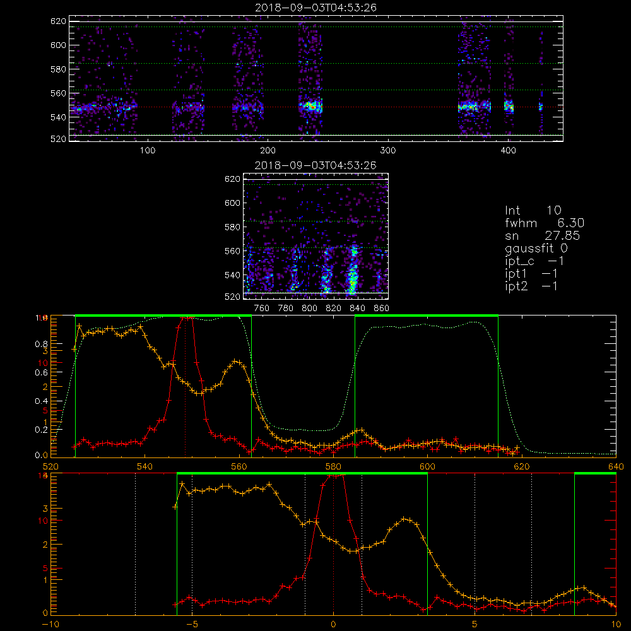Image resolution: width=631 pixels, height=631 pixels.
Task: Click the 'ipt2 -1' parameter line
Action: click(531, 286)
